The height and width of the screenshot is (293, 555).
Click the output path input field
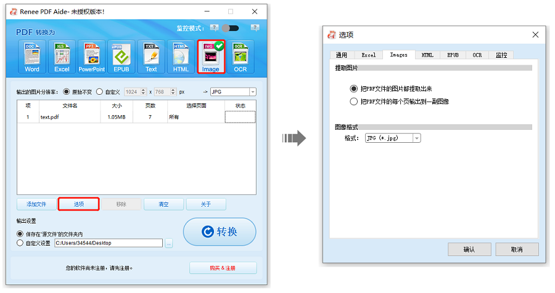(109, 243)
